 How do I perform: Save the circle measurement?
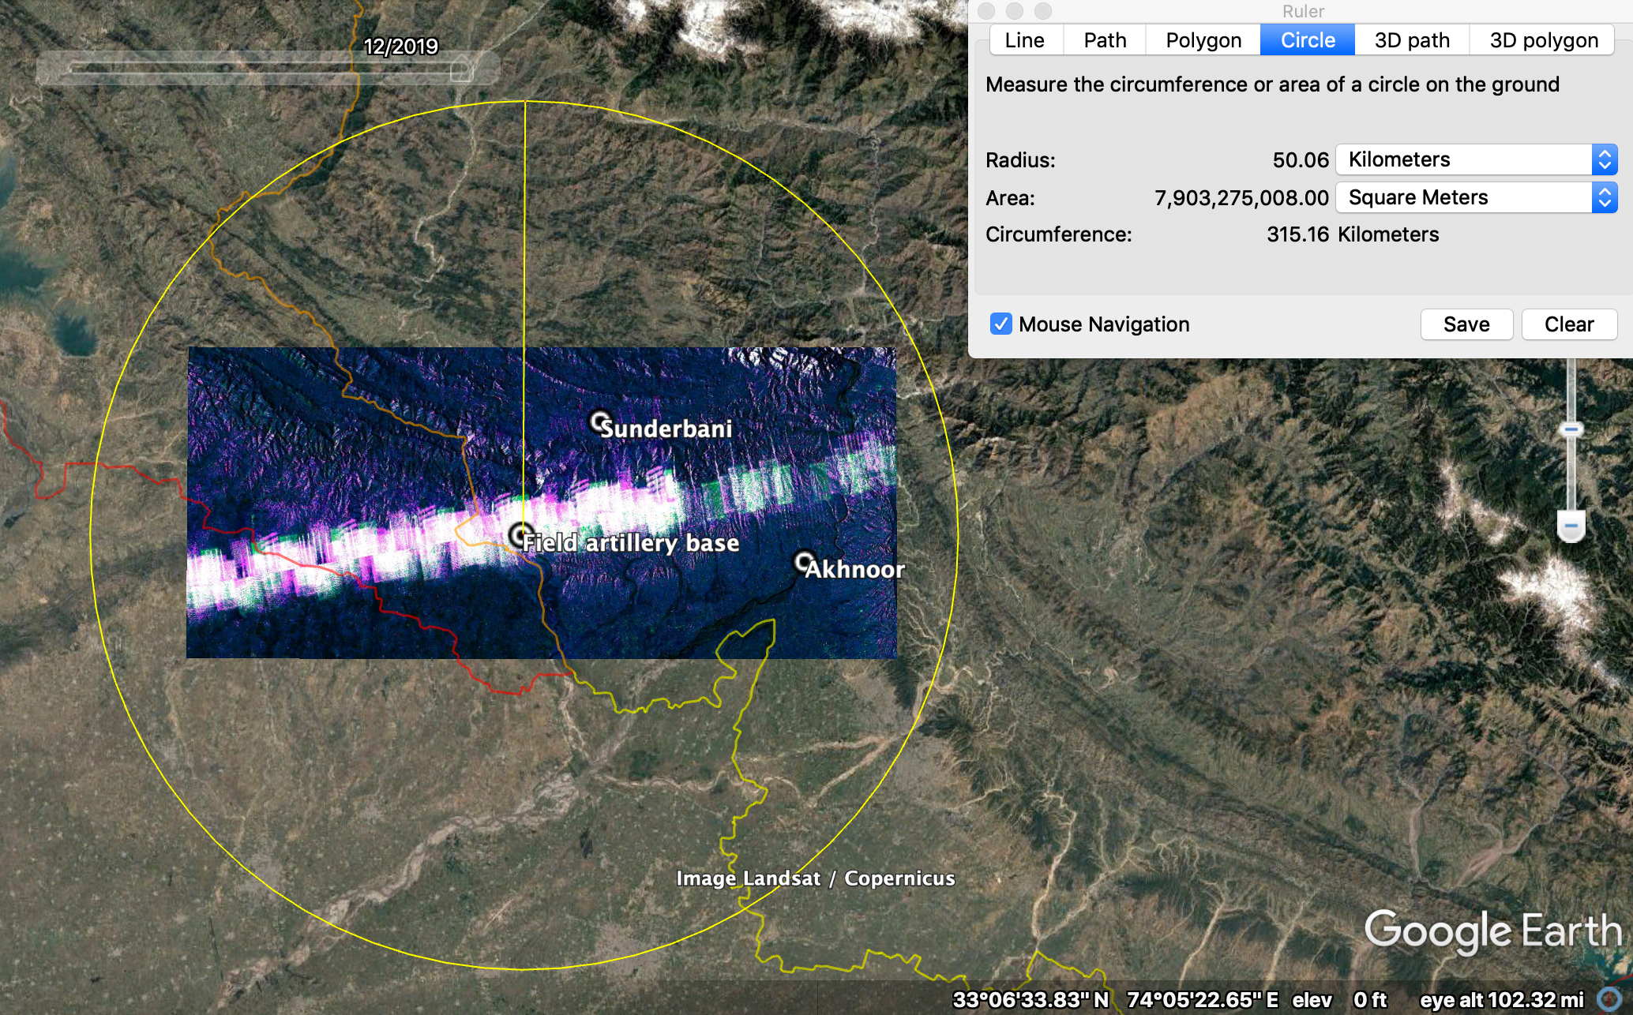click(1466, 324)
